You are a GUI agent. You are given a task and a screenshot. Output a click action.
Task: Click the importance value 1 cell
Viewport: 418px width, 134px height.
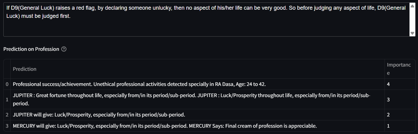(x=399, y=126)
